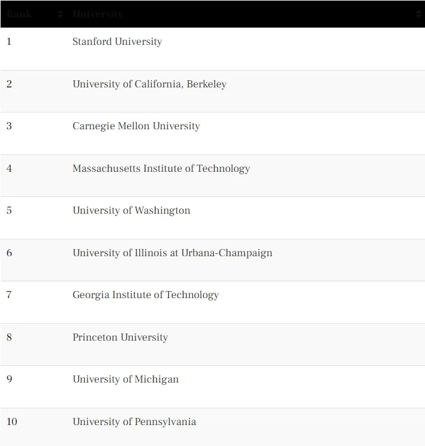Select University of Washington row
The height and width of the screenshot is (446, 425).
(x=212, y=218)
